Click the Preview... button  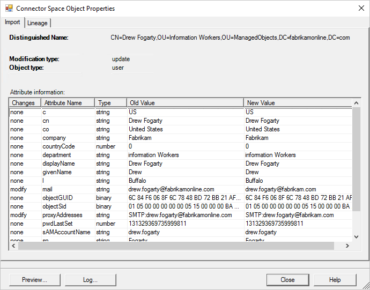click(34, 280)
